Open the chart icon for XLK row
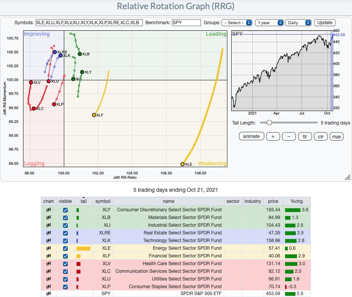 coord(48,241)
